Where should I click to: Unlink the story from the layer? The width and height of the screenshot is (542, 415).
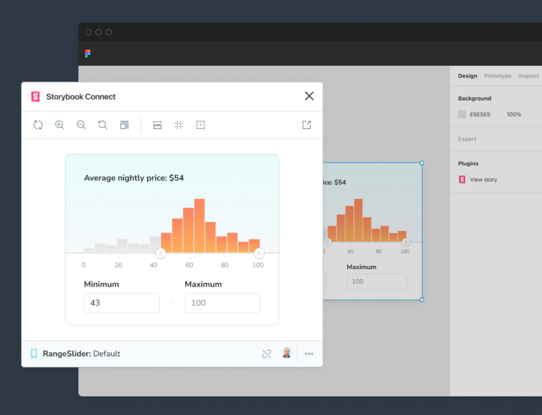[266, 353]
